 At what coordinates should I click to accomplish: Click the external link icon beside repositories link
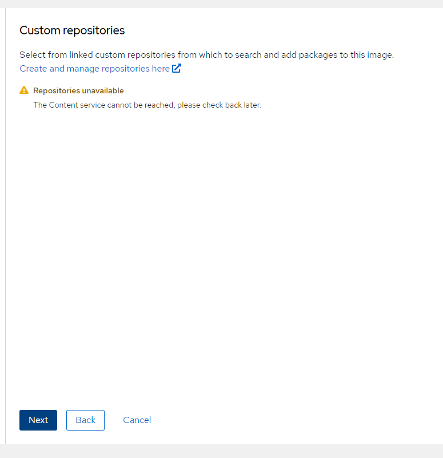coord(177,69)
